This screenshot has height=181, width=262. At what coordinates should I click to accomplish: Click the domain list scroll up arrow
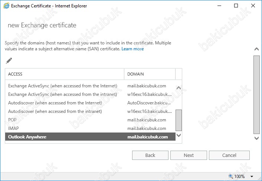click(179, 88)
